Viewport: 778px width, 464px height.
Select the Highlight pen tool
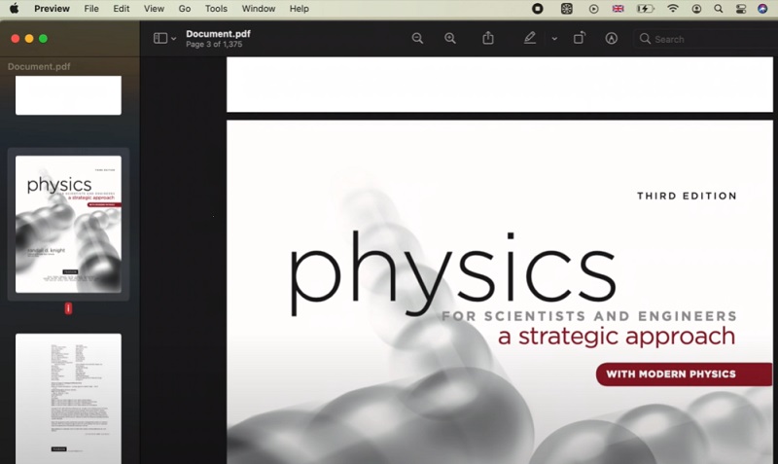pyautogui.click(x=530, y=38)
